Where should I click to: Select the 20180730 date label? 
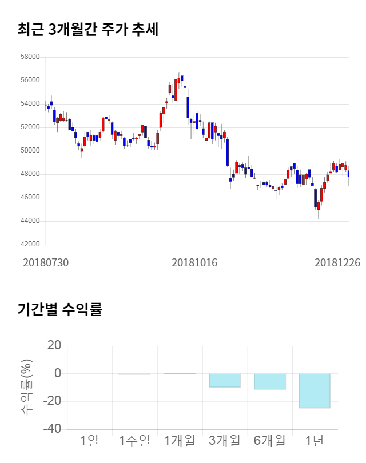coord(46,262)
